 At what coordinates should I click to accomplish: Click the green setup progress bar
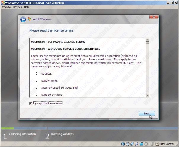coord(7,128)
